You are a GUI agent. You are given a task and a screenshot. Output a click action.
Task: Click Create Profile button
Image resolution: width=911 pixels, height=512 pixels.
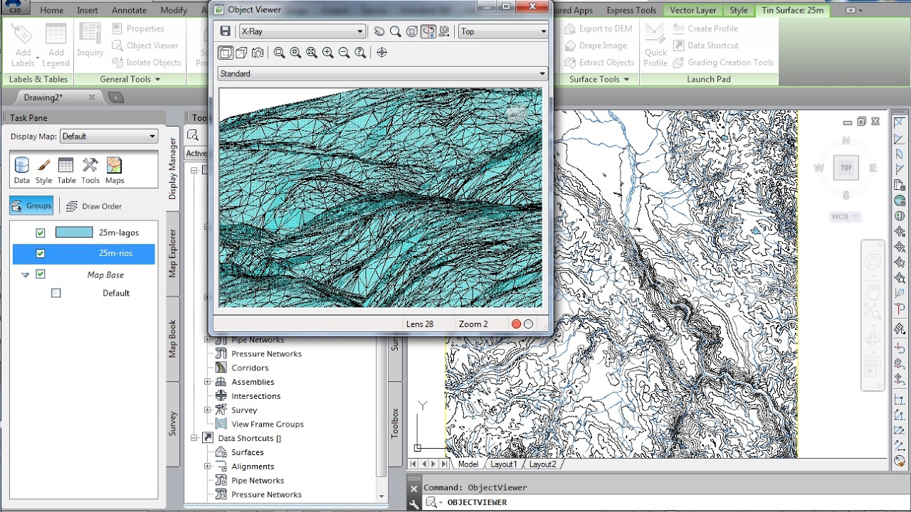coord(705,28)
